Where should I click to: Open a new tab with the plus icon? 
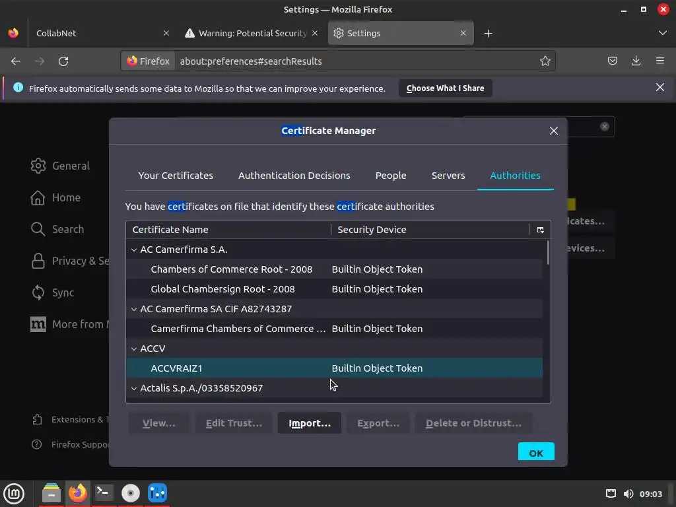pos(488,33)
